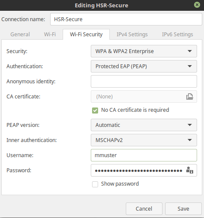The width and height of the screenshot is (204, 218).
Task: Click the Cancel button
Action: coord(144,209)
